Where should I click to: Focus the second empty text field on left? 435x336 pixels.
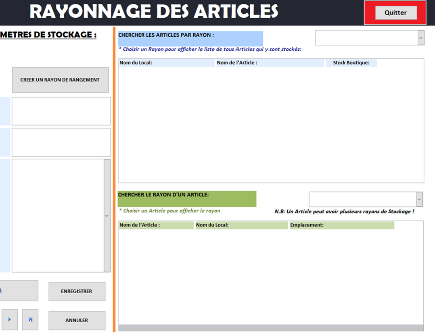61,142
